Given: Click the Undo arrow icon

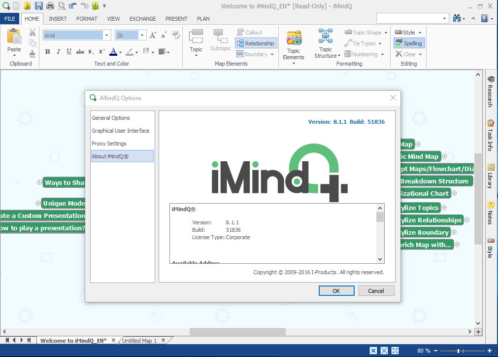Looking at the screenshot, I should [73, 6].
